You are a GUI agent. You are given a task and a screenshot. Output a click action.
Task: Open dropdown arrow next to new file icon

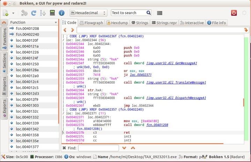[x=13, y=13]
